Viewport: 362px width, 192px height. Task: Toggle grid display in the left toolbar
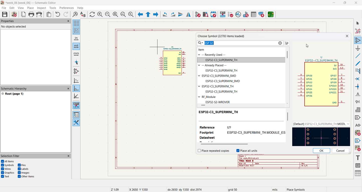click(x=76, y=23)
